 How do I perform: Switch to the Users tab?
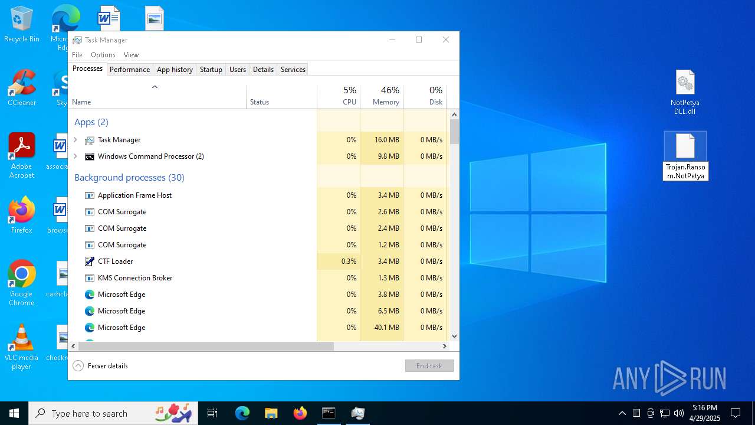[238, 70]
